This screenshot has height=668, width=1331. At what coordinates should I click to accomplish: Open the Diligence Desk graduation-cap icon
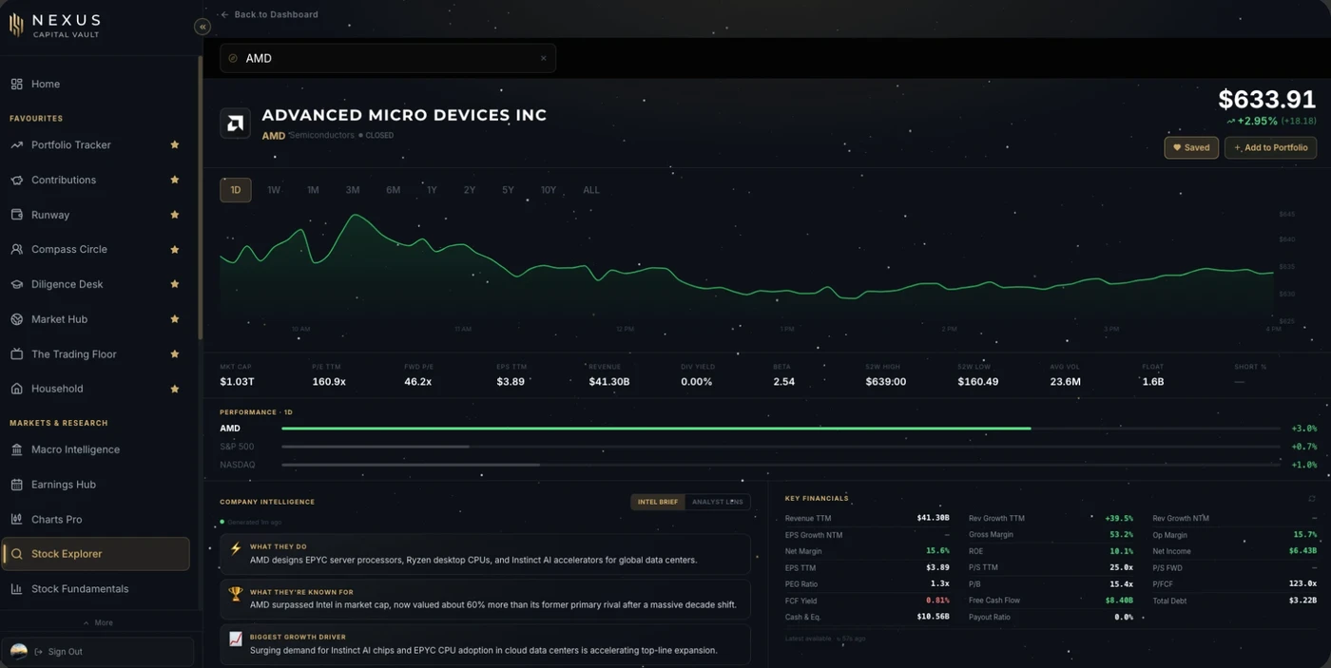click(16, 284)
